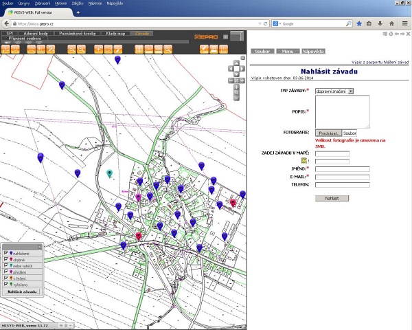Image resolution: width=412 pixels, height=330 pixels.
Task: Close the marker legend panel
Action: [x=39, y=247]
